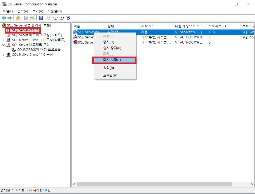
Task: Click the status bar text 선택한 서비스를 다시 시작합니다.
Action: click(x=25, y=190)
